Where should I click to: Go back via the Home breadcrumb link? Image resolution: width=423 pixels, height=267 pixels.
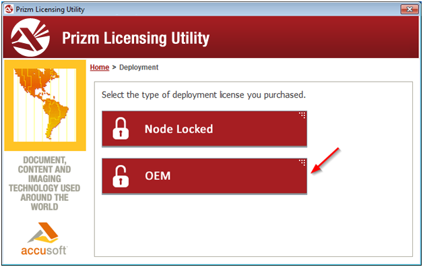pyautogui.click(x=100, y=67)
